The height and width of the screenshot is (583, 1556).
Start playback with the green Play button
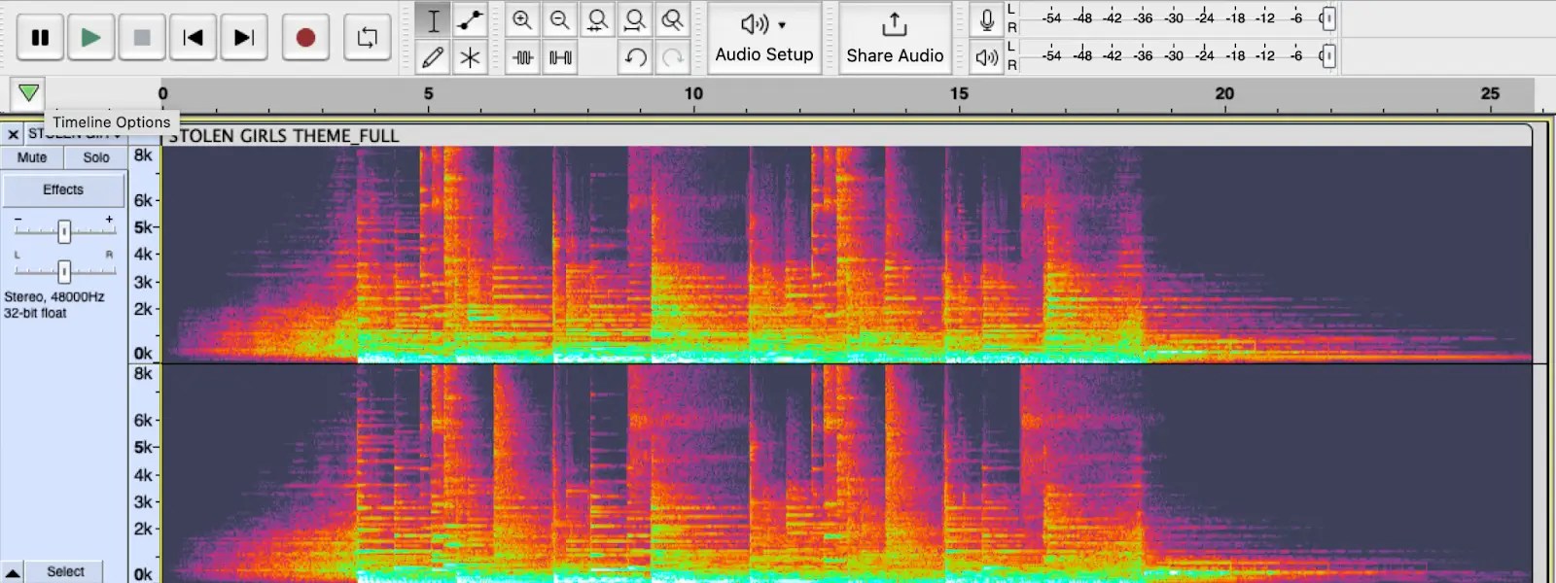click(90, 38)
